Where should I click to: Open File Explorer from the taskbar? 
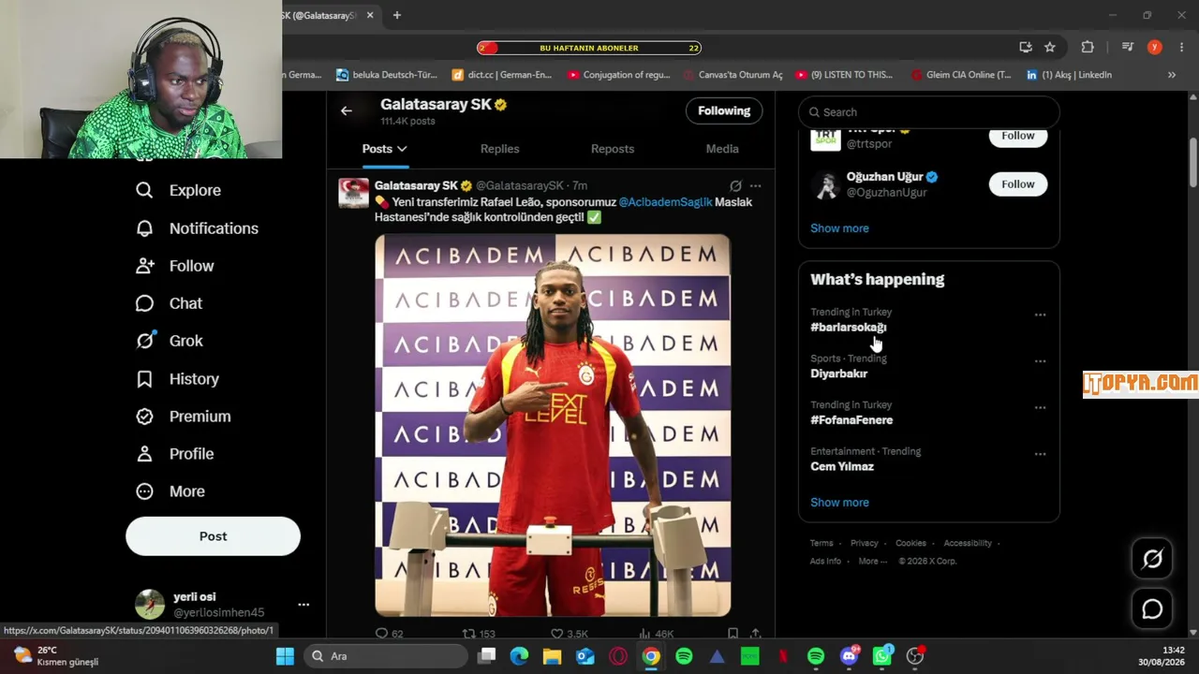tap(552, 656)
